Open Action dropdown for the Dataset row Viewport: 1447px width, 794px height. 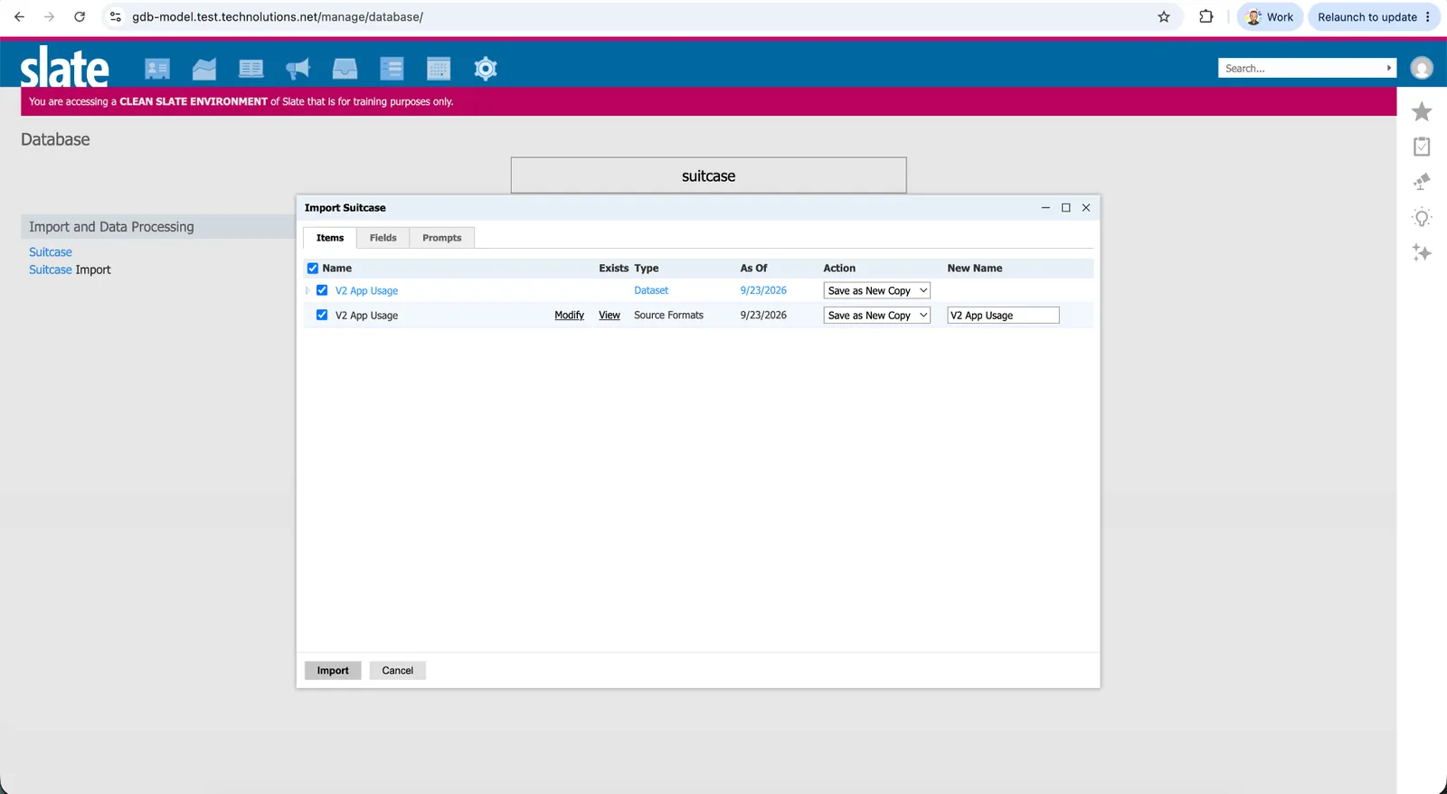click(876, 290)
